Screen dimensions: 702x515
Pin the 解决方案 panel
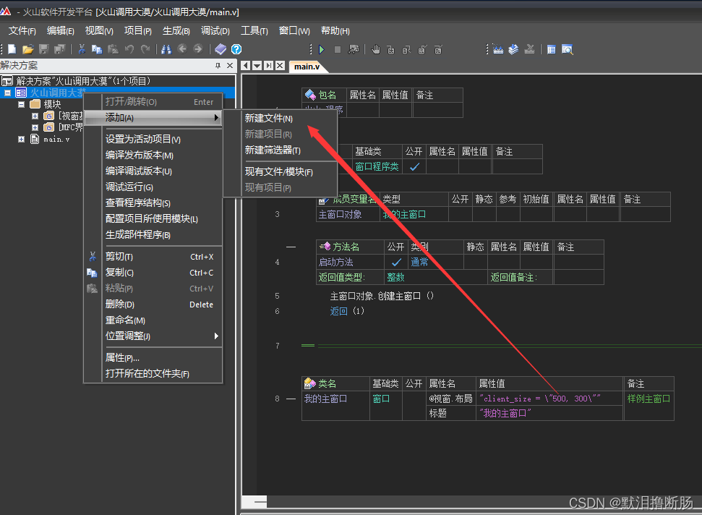pyautogui.click(x=218, y=66)
